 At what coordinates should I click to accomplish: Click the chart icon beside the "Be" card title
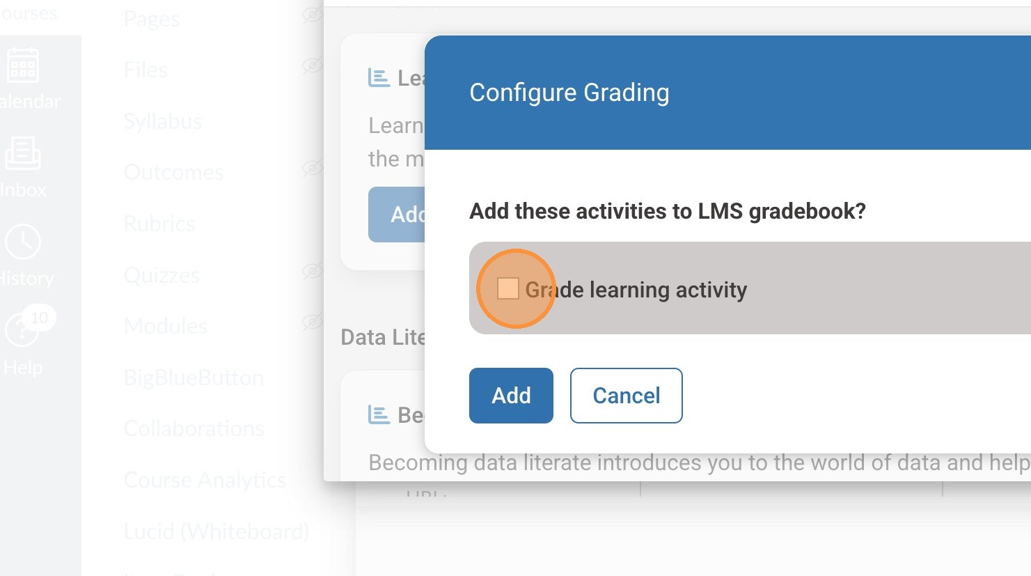click(379, 415)
